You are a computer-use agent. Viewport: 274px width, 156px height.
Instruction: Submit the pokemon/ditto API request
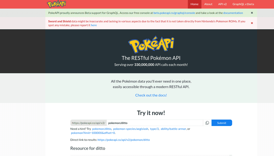(x=222, y=123)
